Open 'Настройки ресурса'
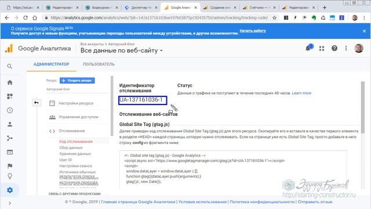Image resolution: width=371 pixels, height=209 pixels. click(x=76, y=103)
